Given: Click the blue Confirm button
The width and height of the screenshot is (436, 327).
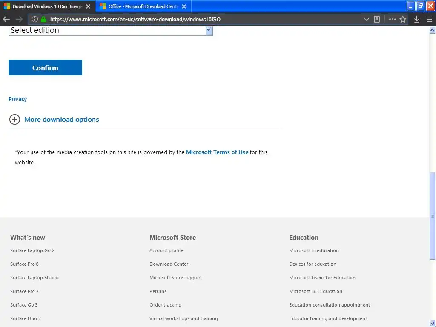Looking at the screenshot, I should [45, 67].
